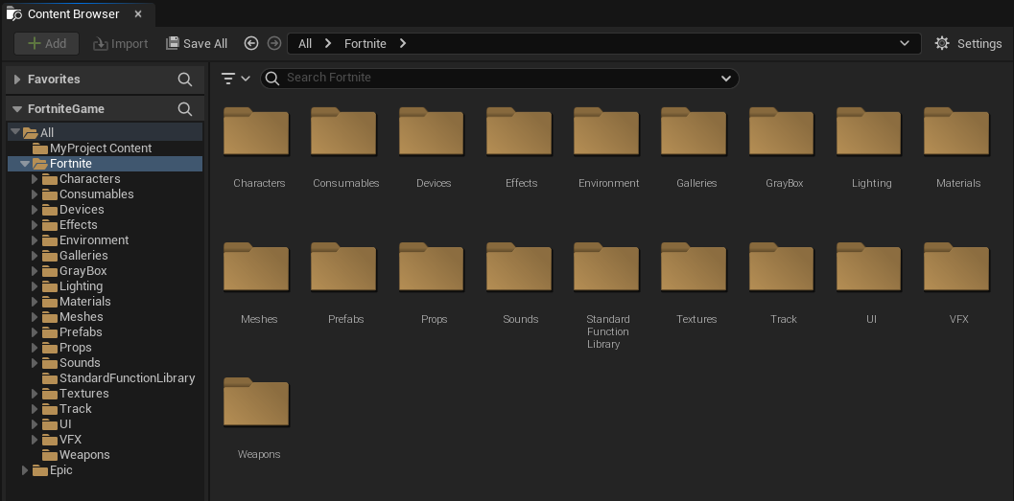Select the Content Browser tab
This screenshot has width=1014, height=501.
click(73, 14)
